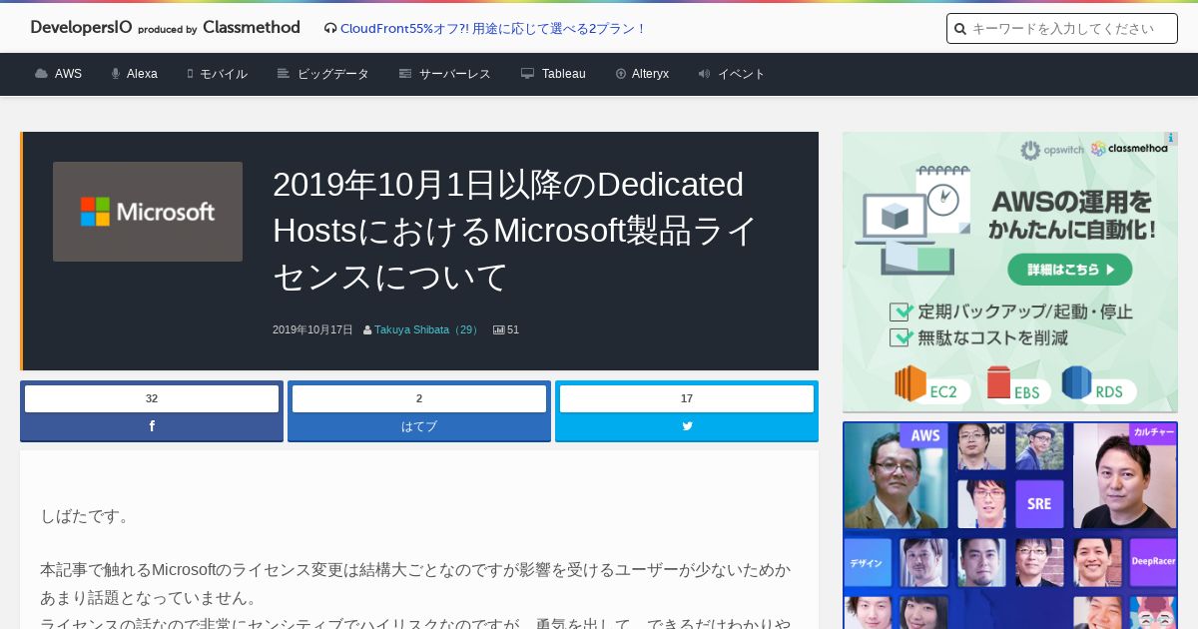The width and height of the screenshot is (1198, 629).
Task: Share article on Facebook
Action: coord(152,426)
